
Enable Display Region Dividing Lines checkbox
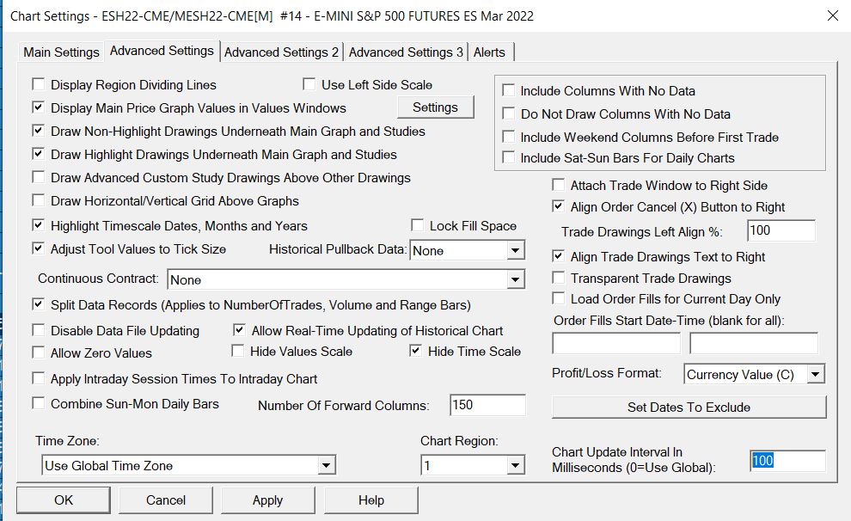point(39,84)
